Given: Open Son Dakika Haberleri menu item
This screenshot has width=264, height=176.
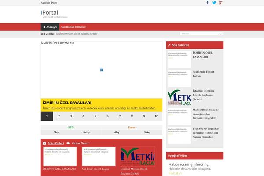Looking at the screenshot, I should point(73,27).
